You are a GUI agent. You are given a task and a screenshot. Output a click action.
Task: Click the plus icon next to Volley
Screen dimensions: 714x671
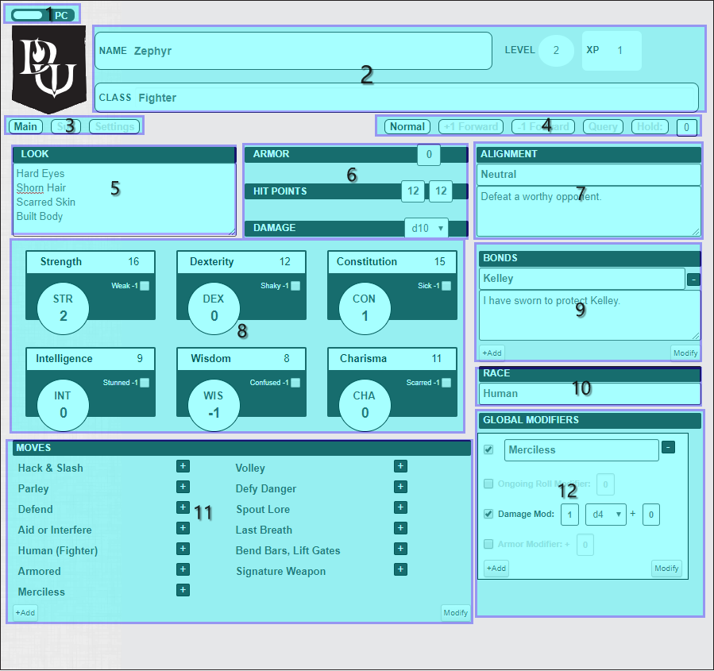400,466
